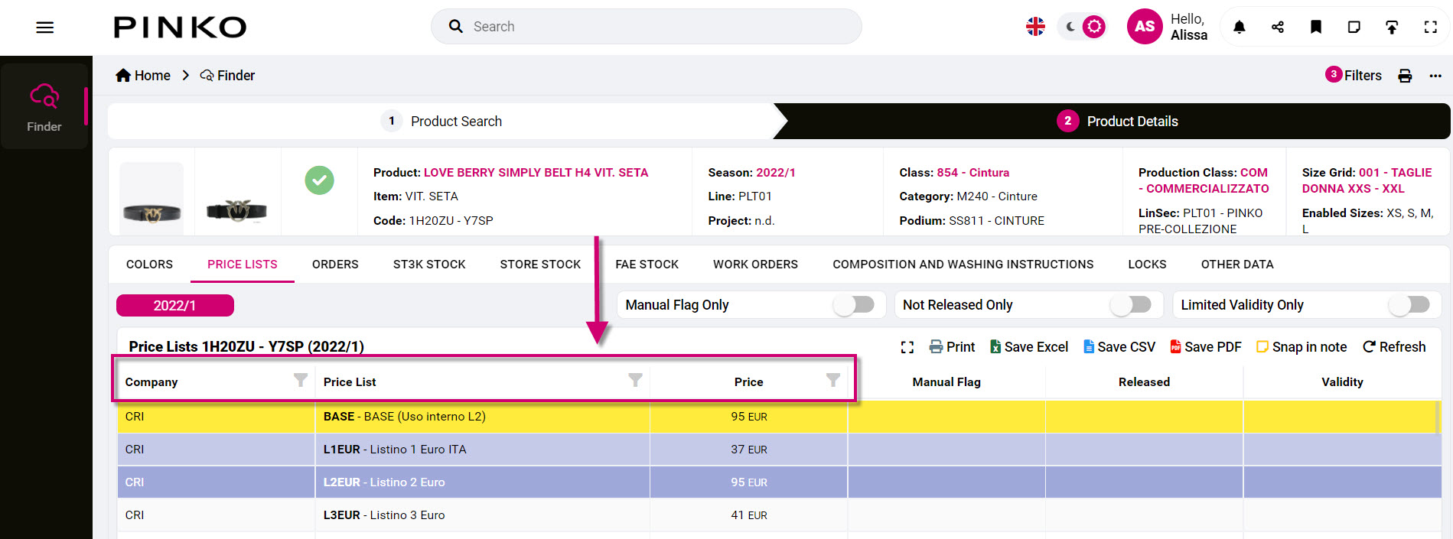Select the L3EUR Listino 3 Euro row
Image resolution: width=1453 pixels, height=539 pixels.
coord(779,515)
